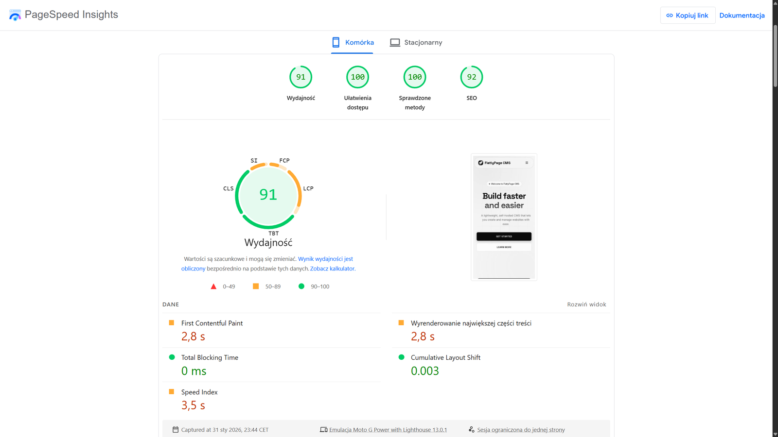Click the device icon beside Emulacja Moto G Power

click(x=323, y=430)
